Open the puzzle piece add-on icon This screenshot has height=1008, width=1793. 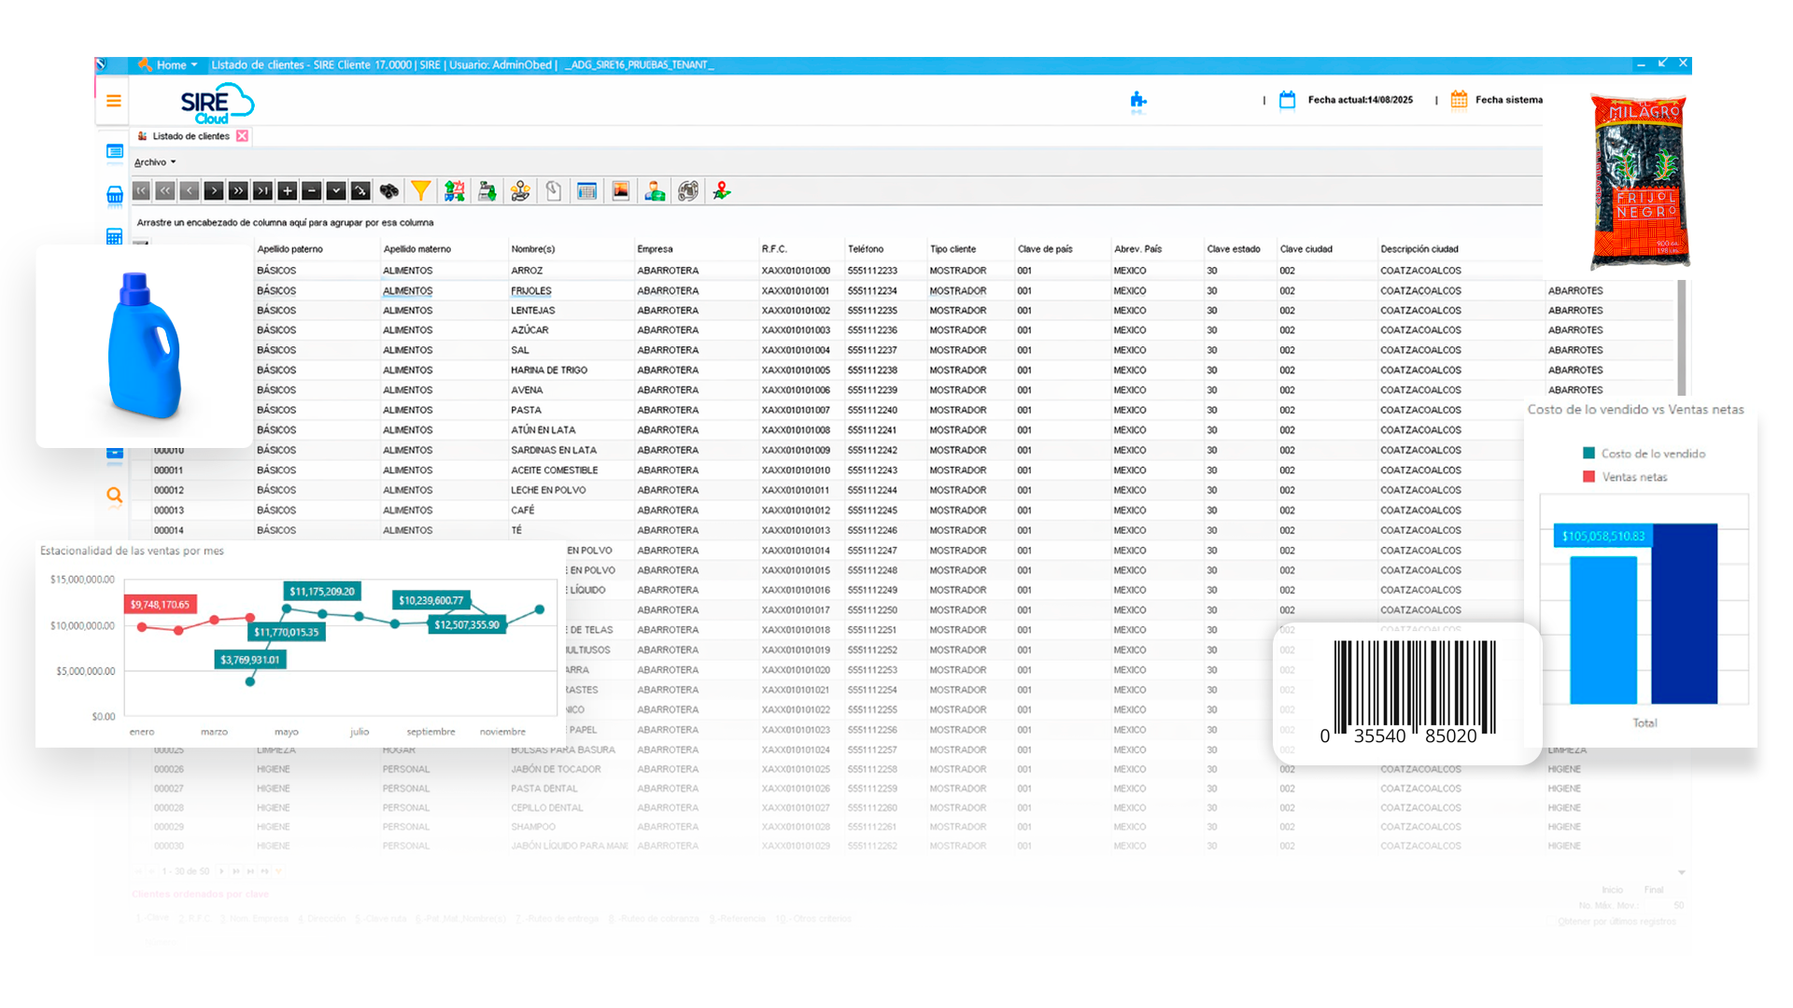[x=1137, y=101]
